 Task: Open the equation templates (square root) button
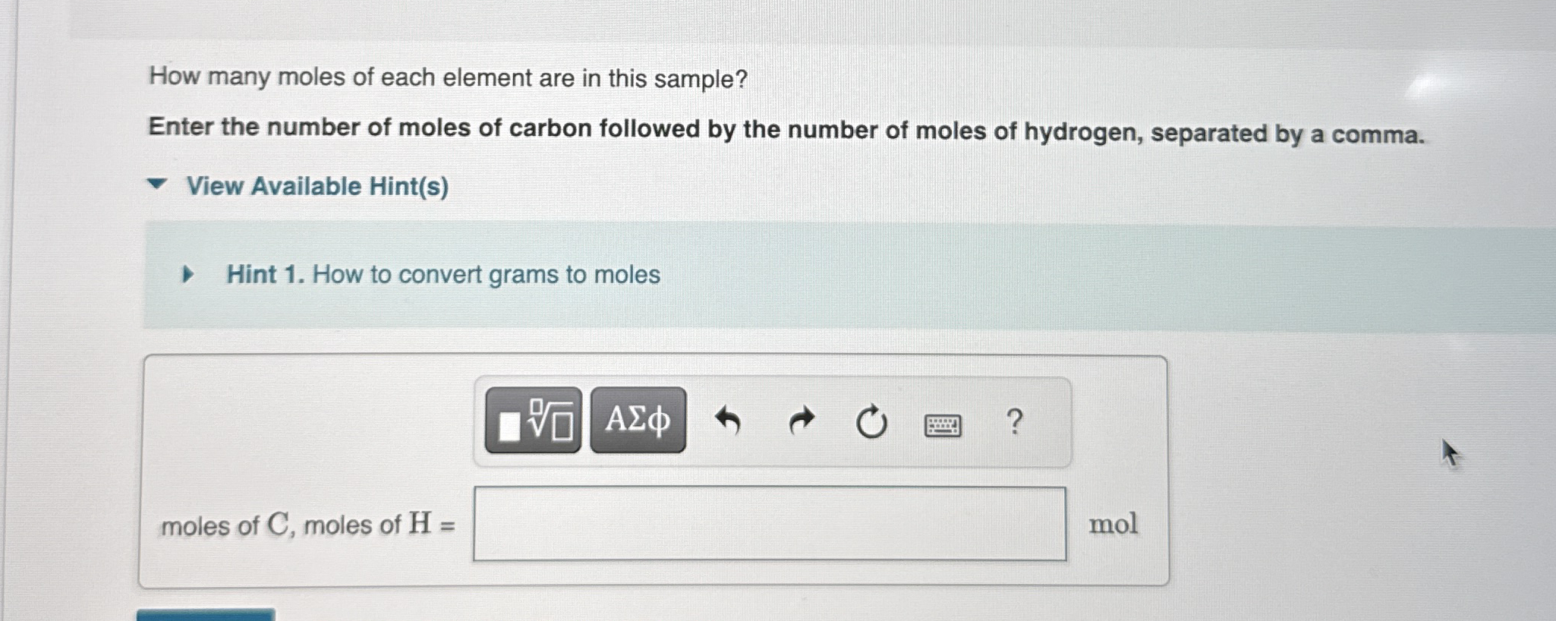click(534, 421)
